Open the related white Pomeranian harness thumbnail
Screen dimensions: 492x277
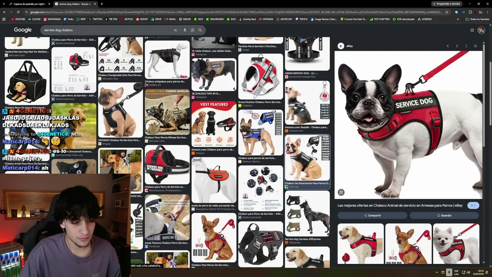coord(456,244)
